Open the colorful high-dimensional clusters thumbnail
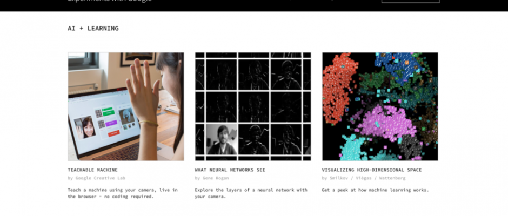This screenshot has width=508, height=216. pos(380,106)
